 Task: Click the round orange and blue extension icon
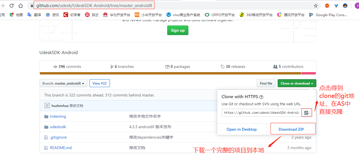click(345, 6)
